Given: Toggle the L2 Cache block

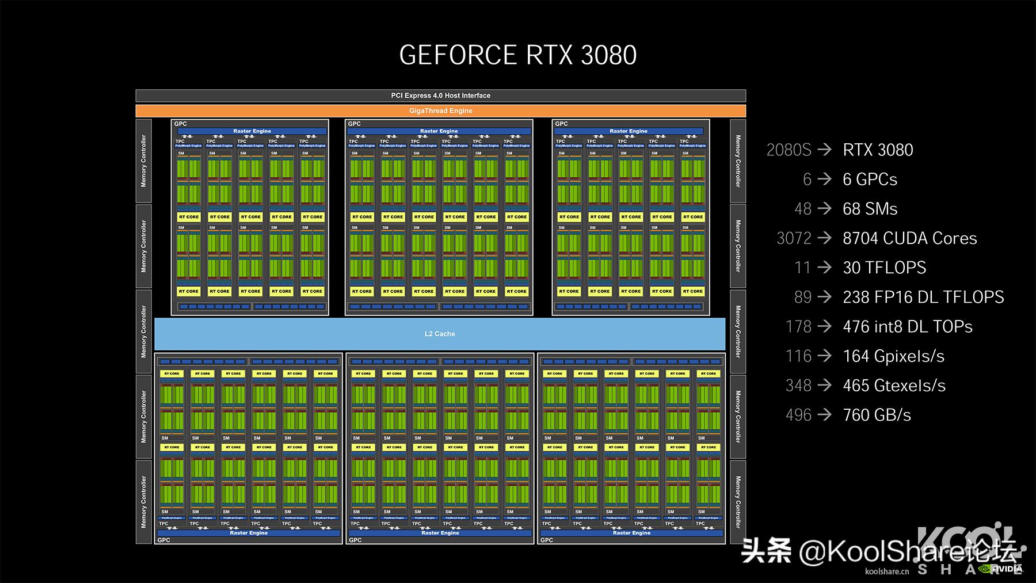Looking at the screenshot, I should click(440, 333).
